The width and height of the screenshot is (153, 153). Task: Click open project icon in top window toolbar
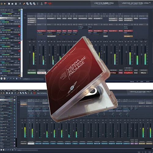pyautogui.click(x=13, y=4)
